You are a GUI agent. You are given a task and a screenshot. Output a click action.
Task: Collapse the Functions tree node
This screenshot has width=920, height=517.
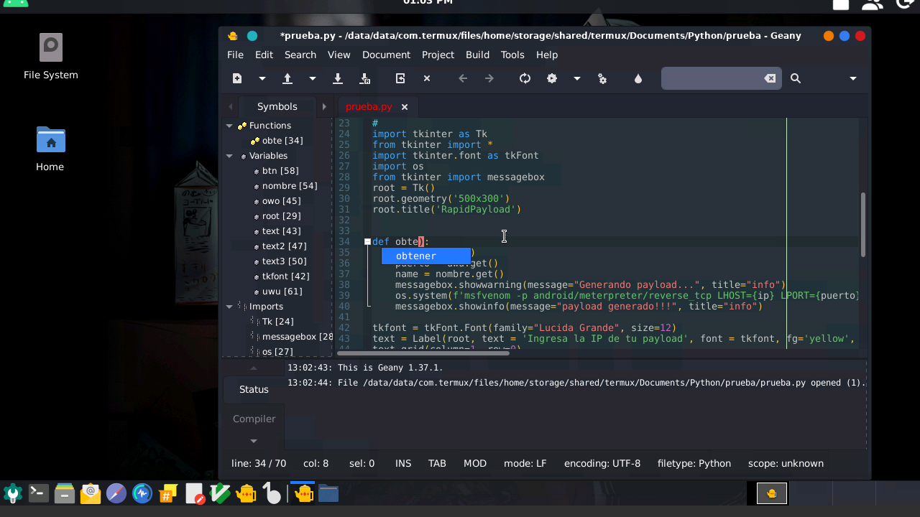click(x=229, y=126)
